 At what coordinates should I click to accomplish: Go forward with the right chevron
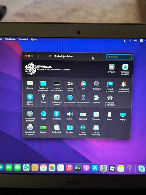pos(44,56)
